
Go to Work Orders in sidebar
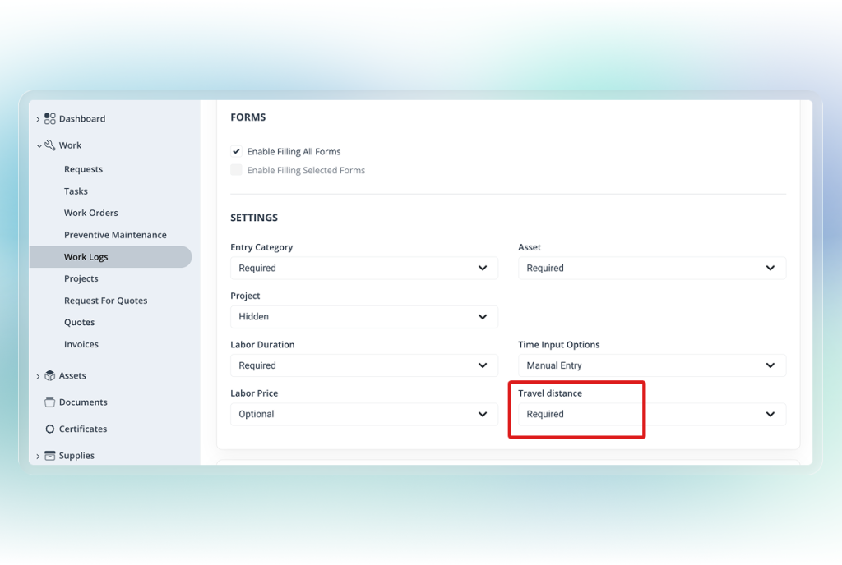point(91,213)
